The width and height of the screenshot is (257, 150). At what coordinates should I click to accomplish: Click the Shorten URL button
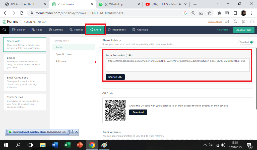[115, 77]
